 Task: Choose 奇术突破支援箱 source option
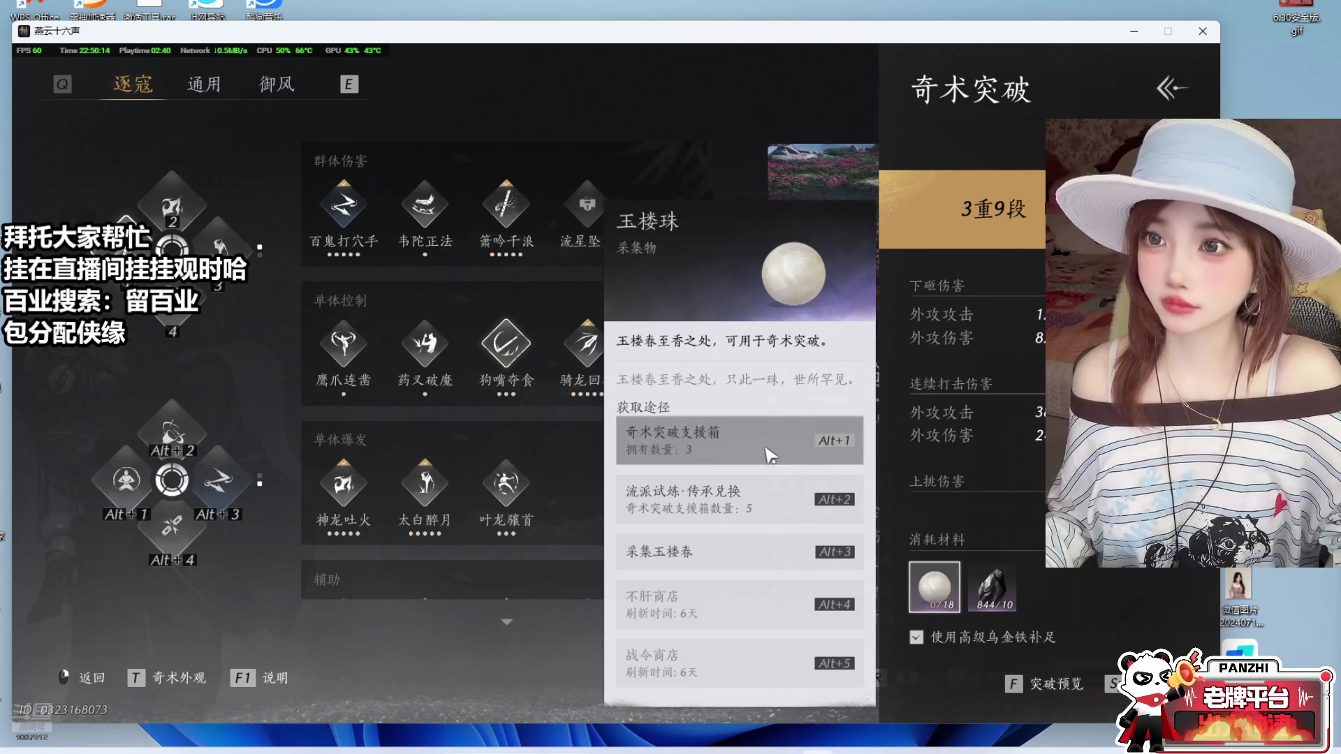click(x=740, y=441)
